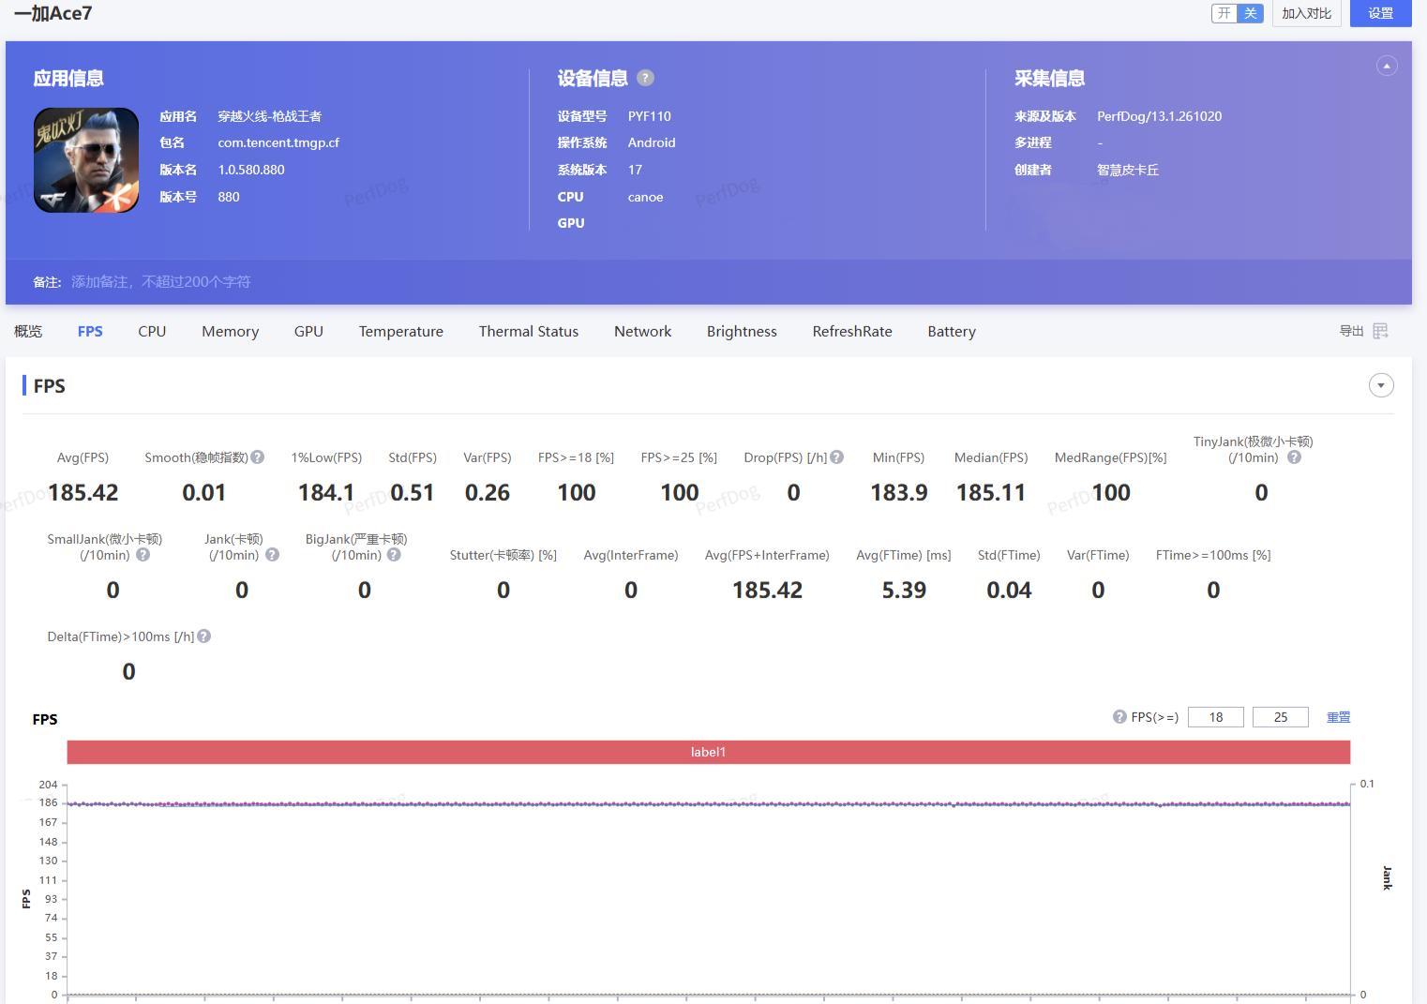The width and height of the screenshot is (1427, 1004).
Task: Click the package name com.tencent.tmgp.cf
Action: pos(278,142)
